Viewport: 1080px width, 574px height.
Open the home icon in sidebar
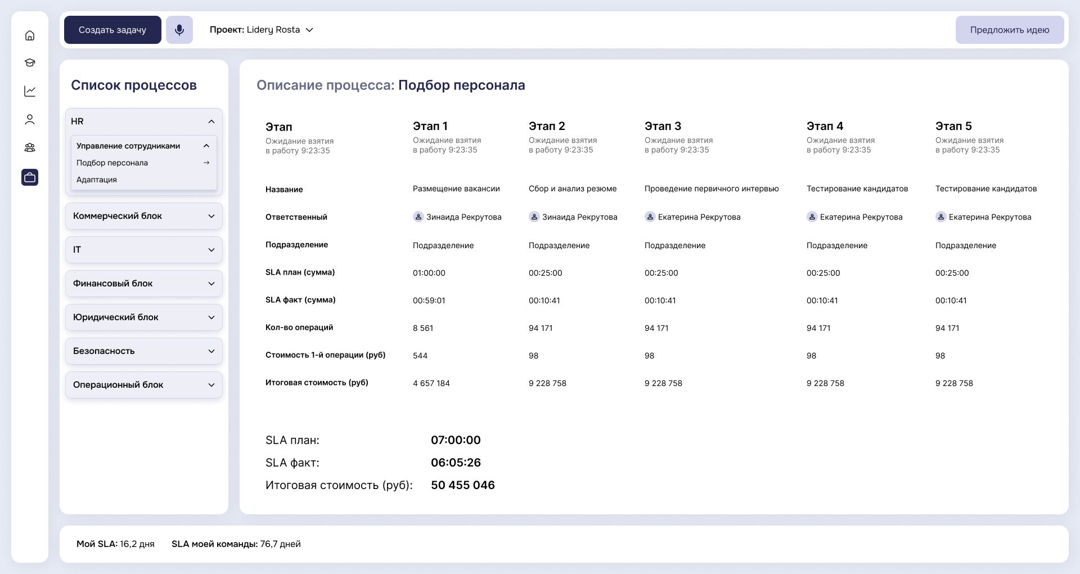[x=30, y=35]
